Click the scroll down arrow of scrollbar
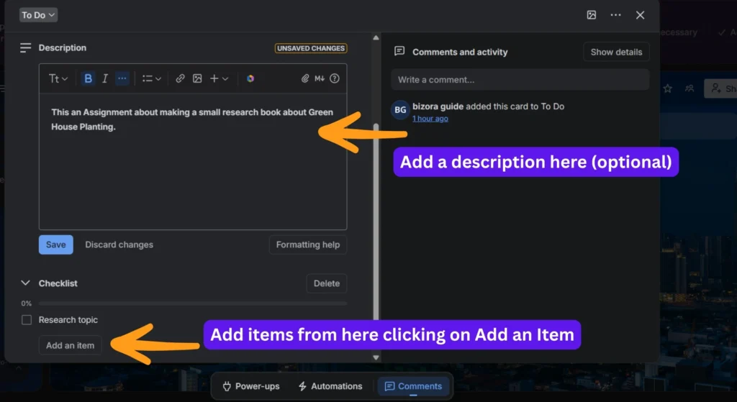Screen dimensions: 737x402 tap(376, 357)
